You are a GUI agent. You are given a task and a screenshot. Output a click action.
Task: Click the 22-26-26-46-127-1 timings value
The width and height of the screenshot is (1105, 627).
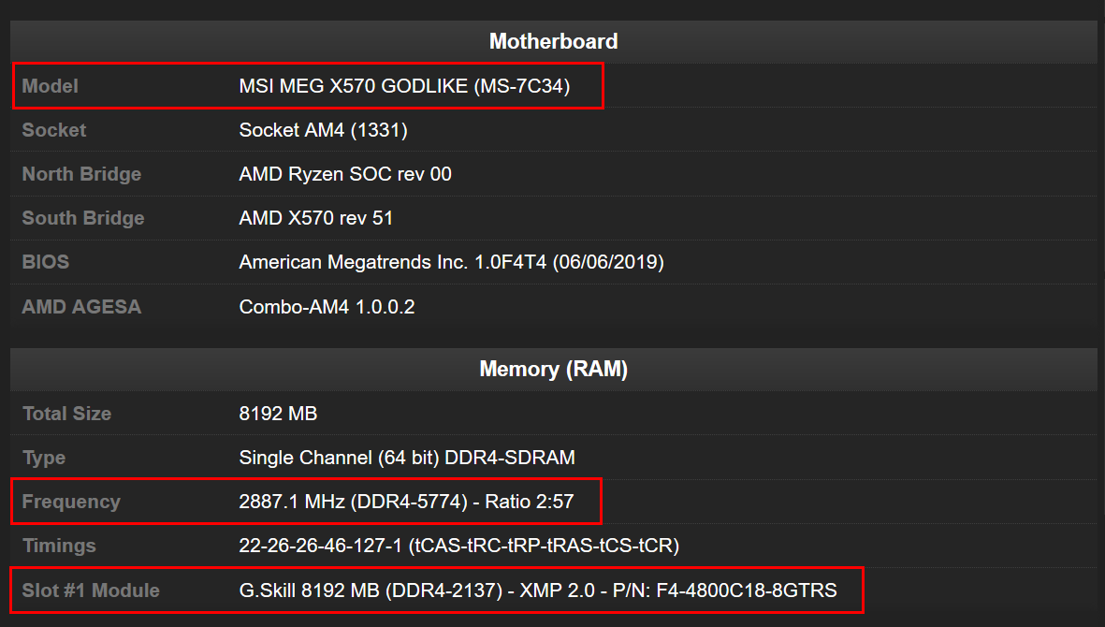(458, 546)
